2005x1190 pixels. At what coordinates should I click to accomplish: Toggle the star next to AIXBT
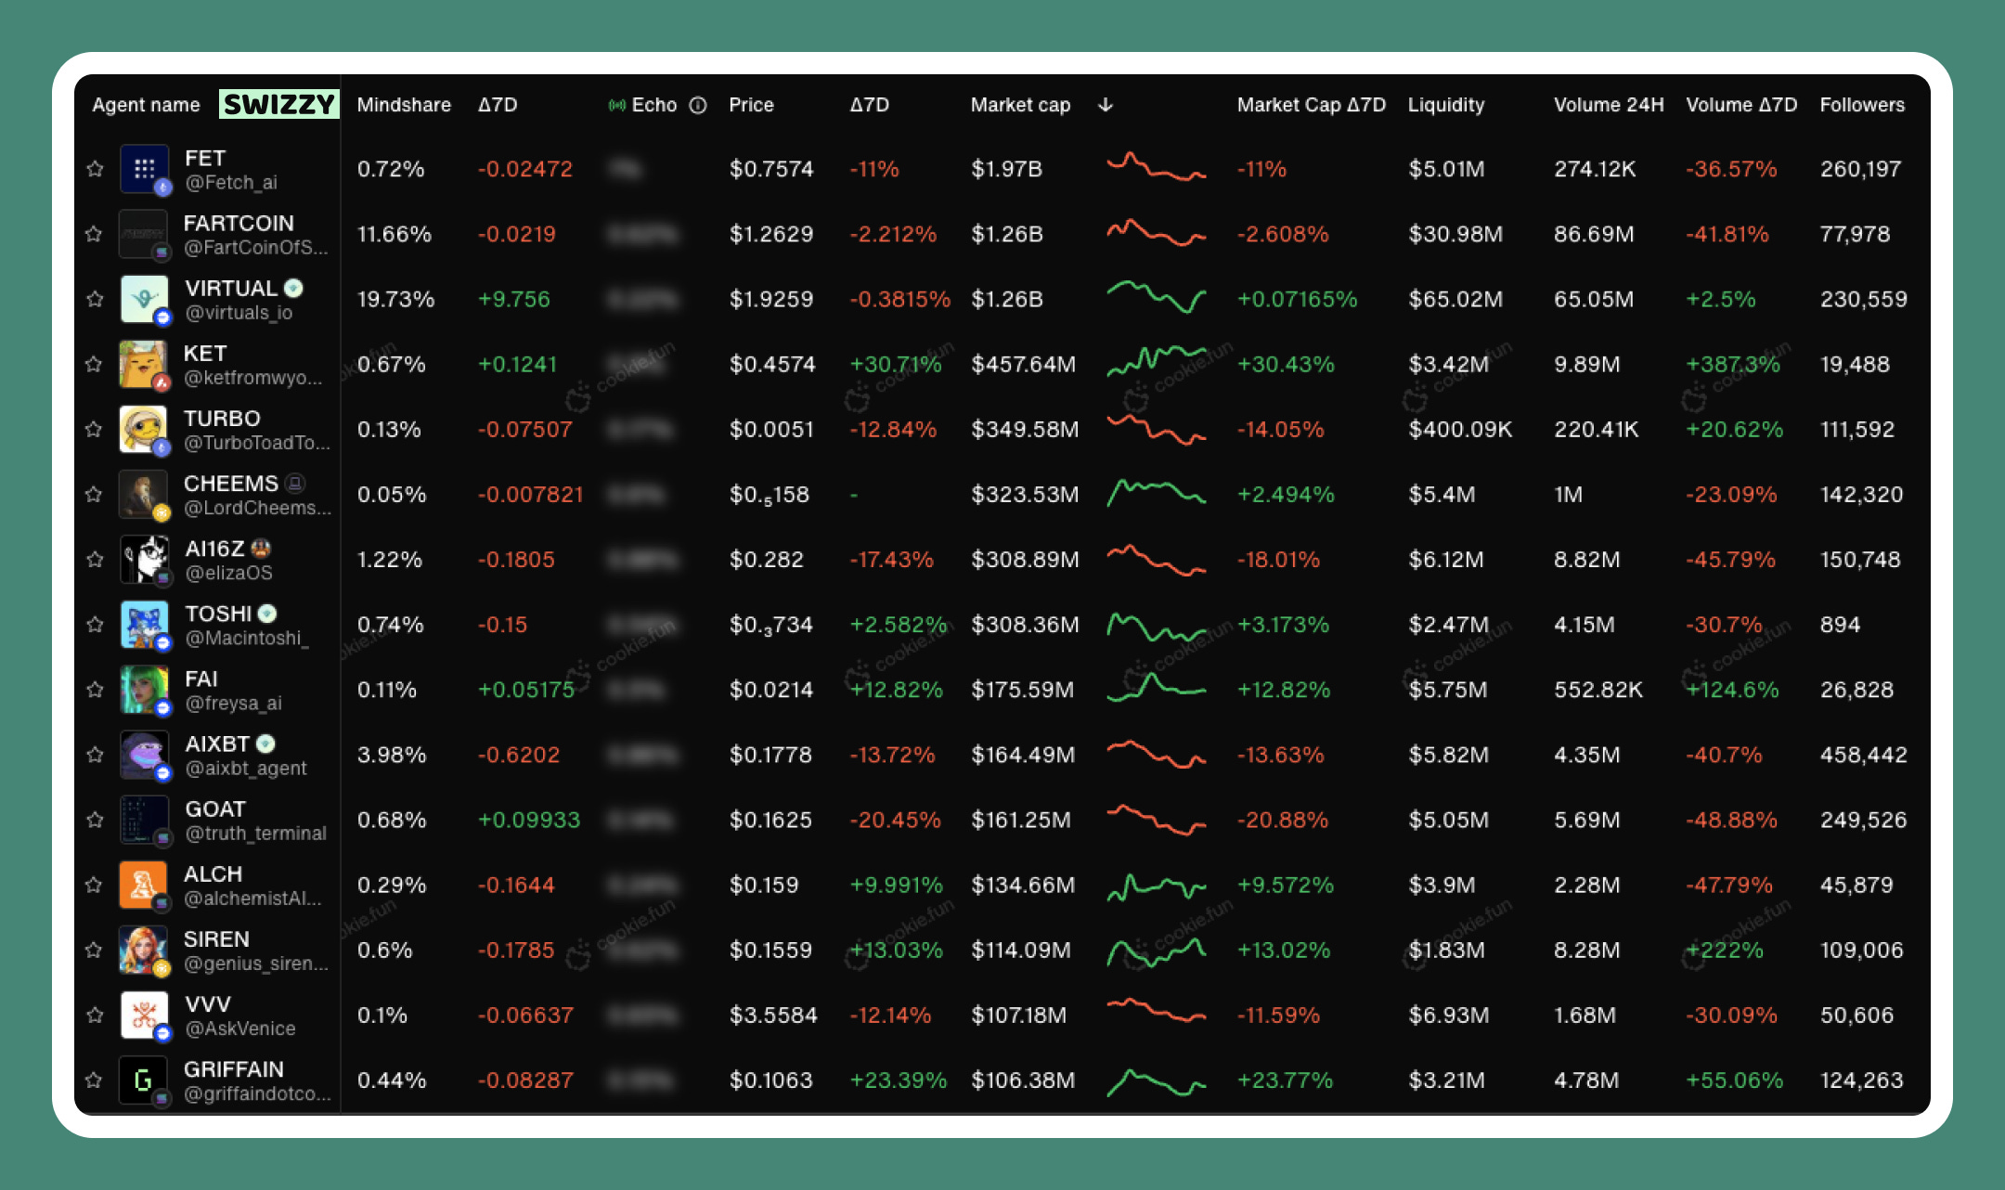click(x=95, y=755)
